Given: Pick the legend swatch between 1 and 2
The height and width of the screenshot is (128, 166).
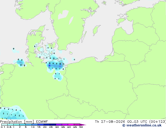Looking at the screenshot, I should pos(16,125).
